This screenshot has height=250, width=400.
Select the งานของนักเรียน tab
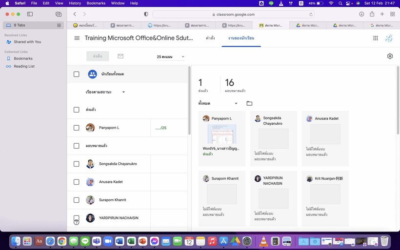click(x=241, y=38)
